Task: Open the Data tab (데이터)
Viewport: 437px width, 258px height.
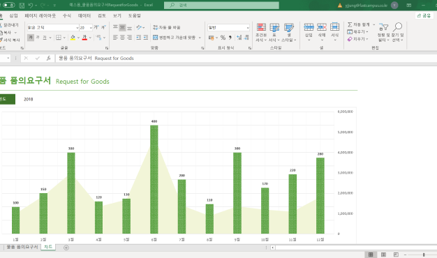Action: (84, 15)
